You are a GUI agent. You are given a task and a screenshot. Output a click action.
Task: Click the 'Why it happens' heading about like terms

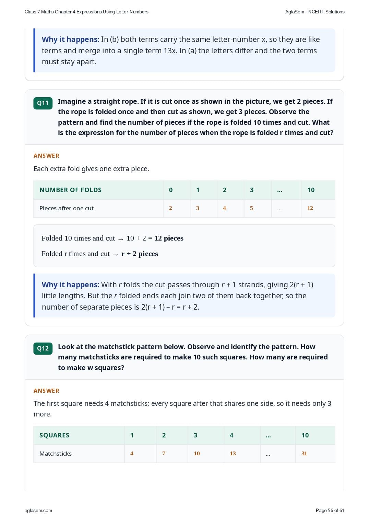[x=70, y=40]
